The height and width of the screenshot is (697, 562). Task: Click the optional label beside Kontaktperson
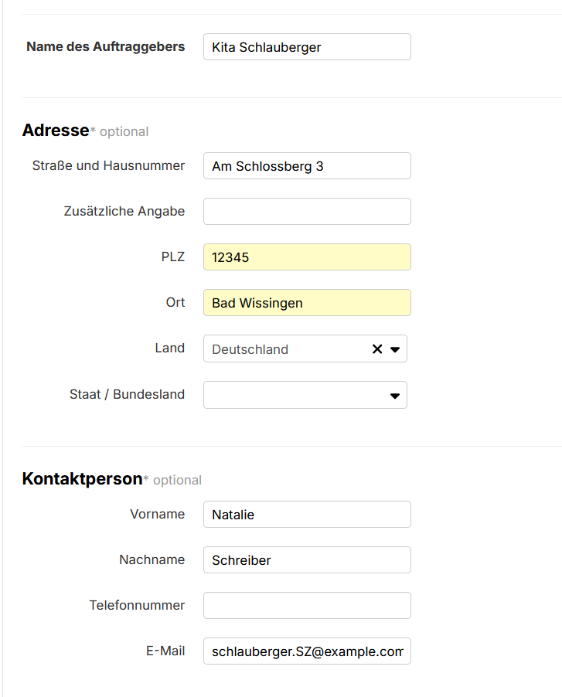pyautogui.click(x=177, y=480)
